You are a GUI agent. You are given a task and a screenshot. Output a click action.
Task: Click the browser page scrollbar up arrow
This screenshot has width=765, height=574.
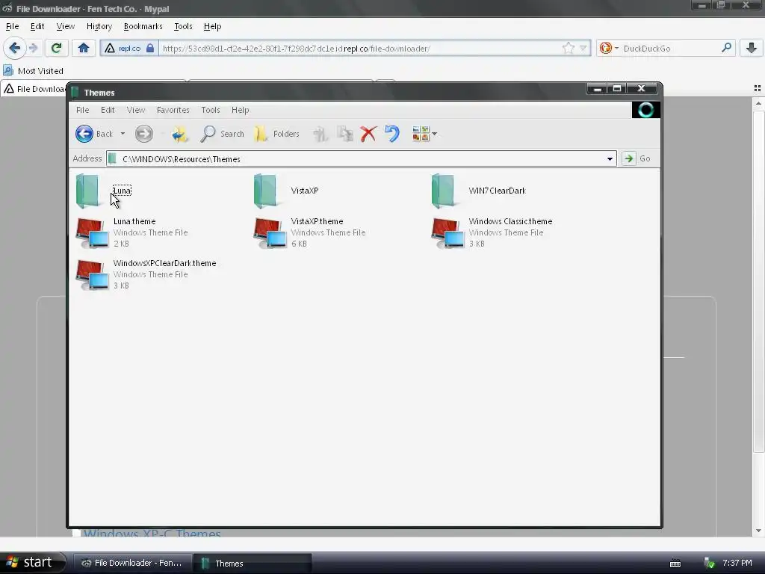click(758, 103)
